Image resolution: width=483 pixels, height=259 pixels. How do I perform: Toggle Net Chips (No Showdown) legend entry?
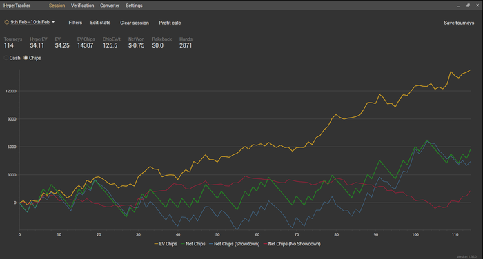(292, 244)
